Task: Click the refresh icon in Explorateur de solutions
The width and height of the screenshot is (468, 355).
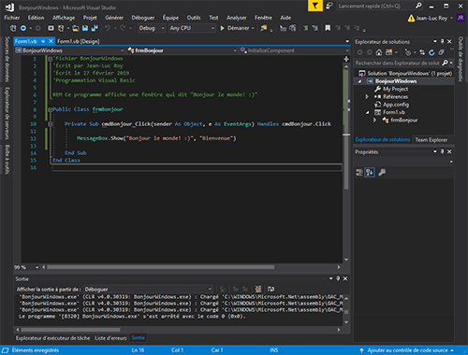Action: pyautogui.click(x=431, y=52)
